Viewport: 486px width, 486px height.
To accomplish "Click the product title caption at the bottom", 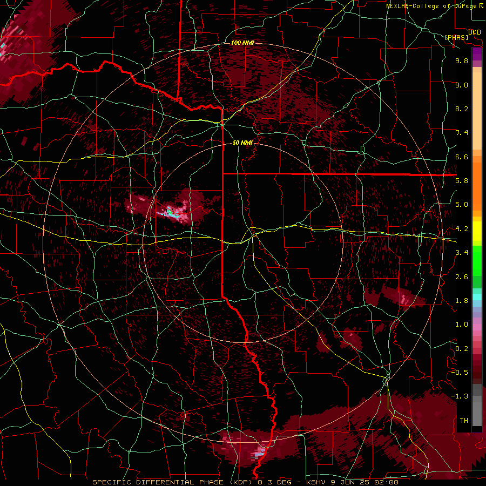I will (245, 482).
